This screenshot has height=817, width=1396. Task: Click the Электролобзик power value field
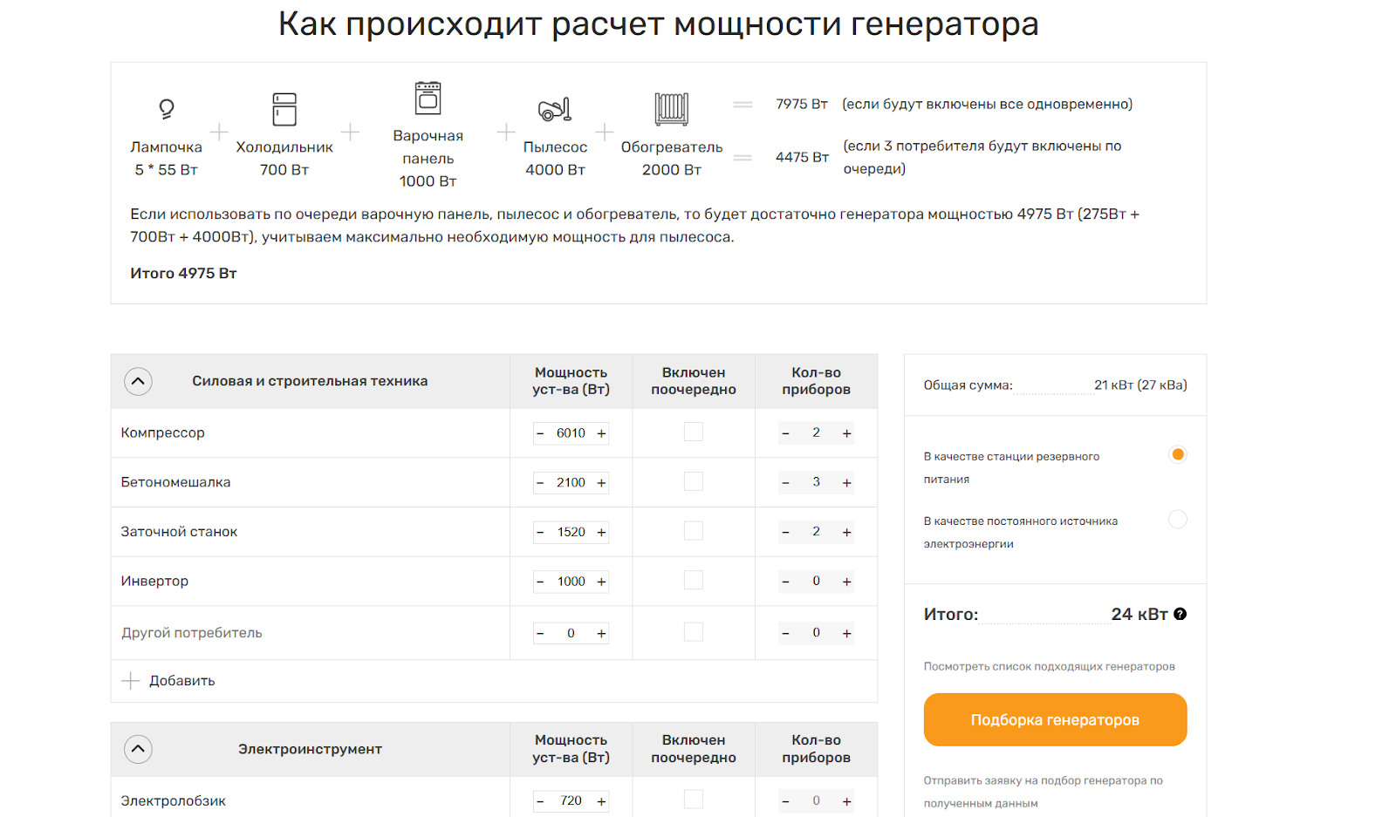tap(571, 800)
